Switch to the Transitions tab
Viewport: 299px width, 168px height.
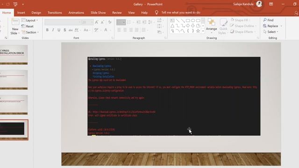point(55,13)
